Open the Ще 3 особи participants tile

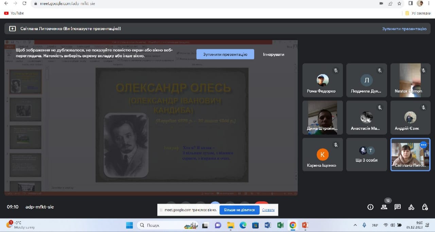(x=366, y=154)
